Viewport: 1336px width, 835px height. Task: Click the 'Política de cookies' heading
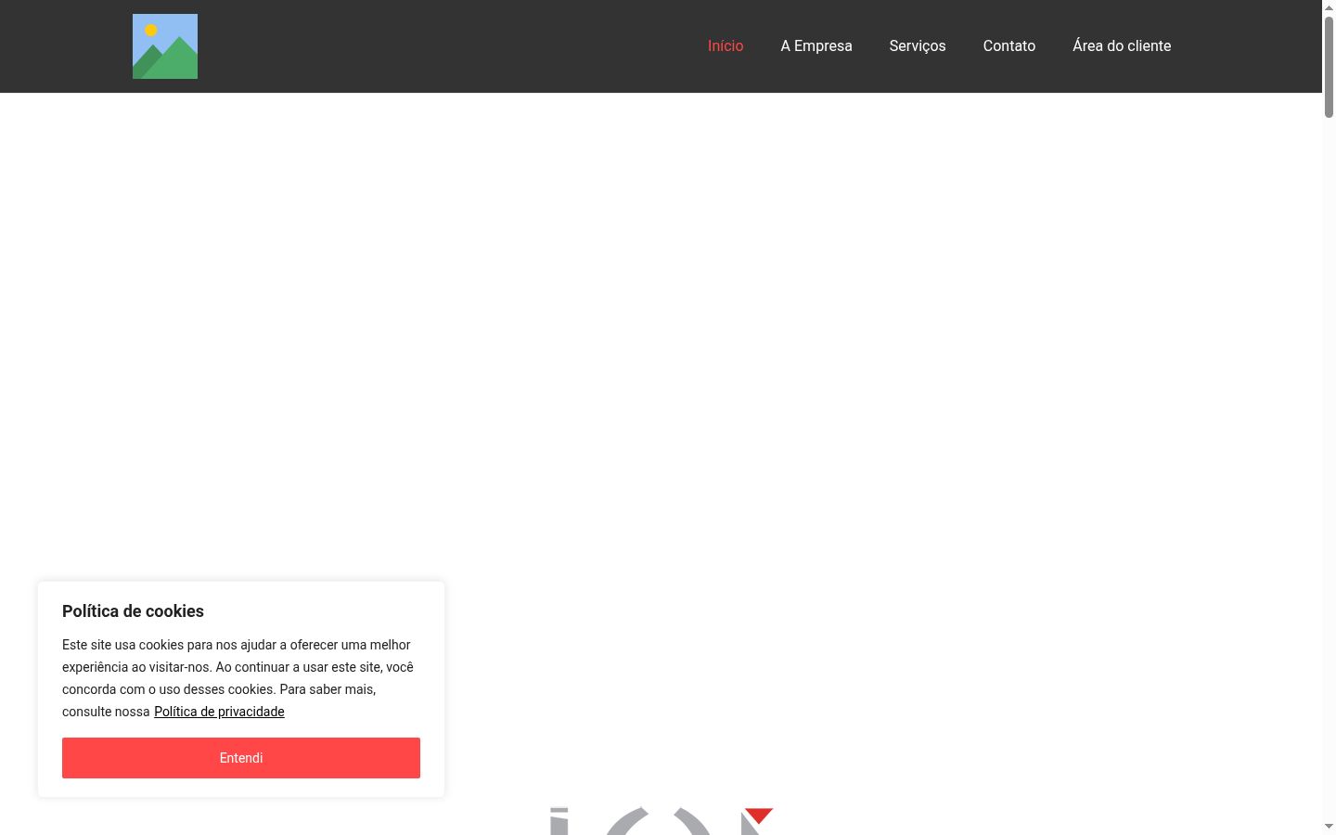pyautogui.click(x=133, y=611)
